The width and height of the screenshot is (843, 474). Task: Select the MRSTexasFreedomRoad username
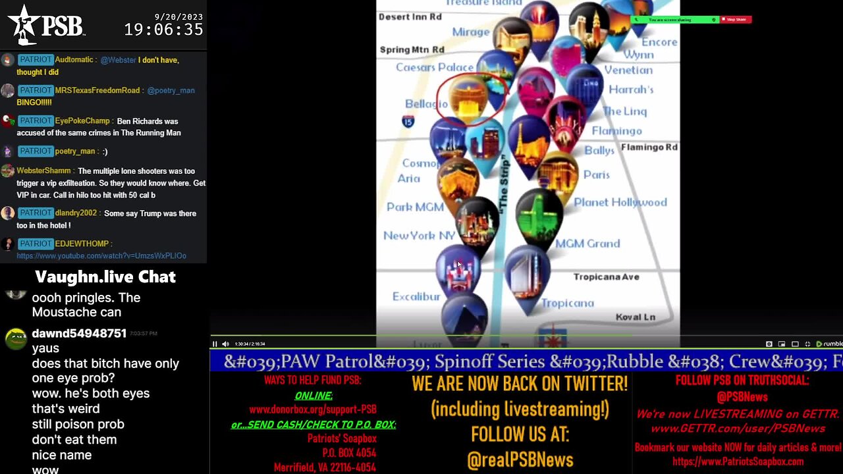pyautogui.click(x=97, y=90)
